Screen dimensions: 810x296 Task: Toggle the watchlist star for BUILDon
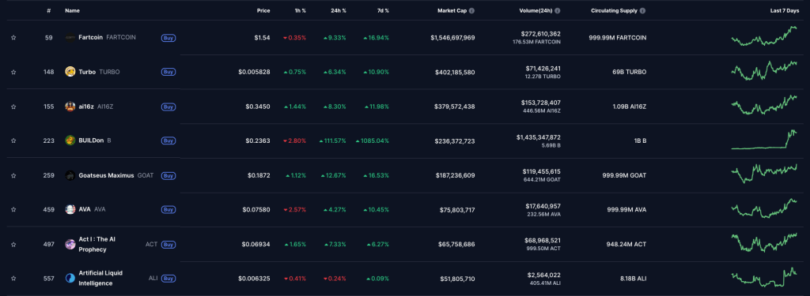(x=13, y=141)
